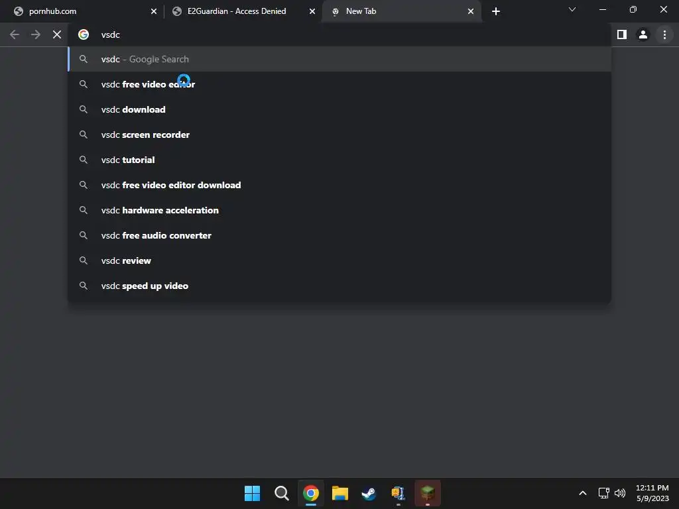Show hidden system tray icons
Screen dimensions: 679x509
click(583, 493)
